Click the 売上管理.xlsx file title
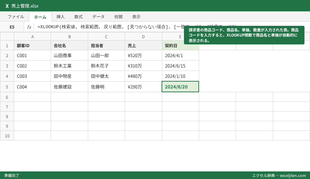The width and height of the screenshot is (310, 179). [25, 6]
